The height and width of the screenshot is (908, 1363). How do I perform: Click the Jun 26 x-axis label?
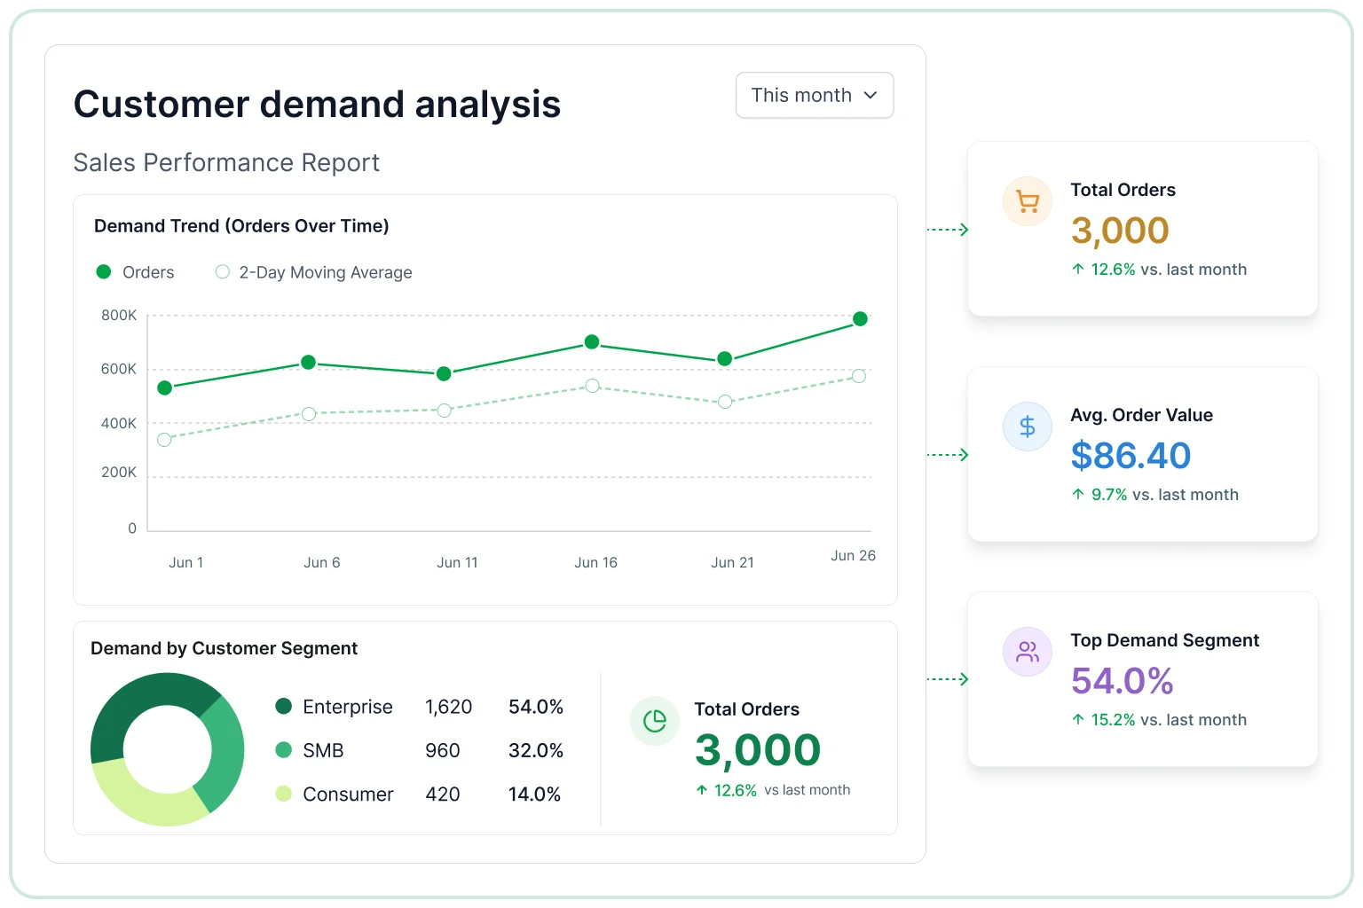click(x=853, y=555)
